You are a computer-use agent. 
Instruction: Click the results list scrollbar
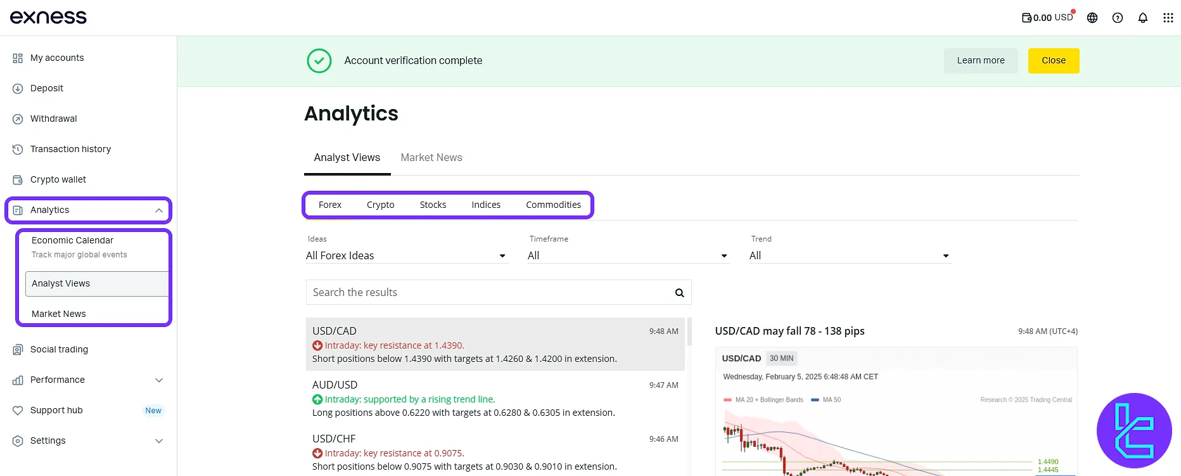pos(689,331)
